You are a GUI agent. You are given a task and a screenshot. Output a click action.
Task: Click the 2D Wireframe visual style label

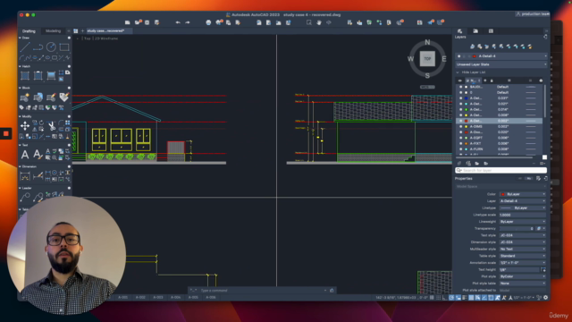click(106, 38)
